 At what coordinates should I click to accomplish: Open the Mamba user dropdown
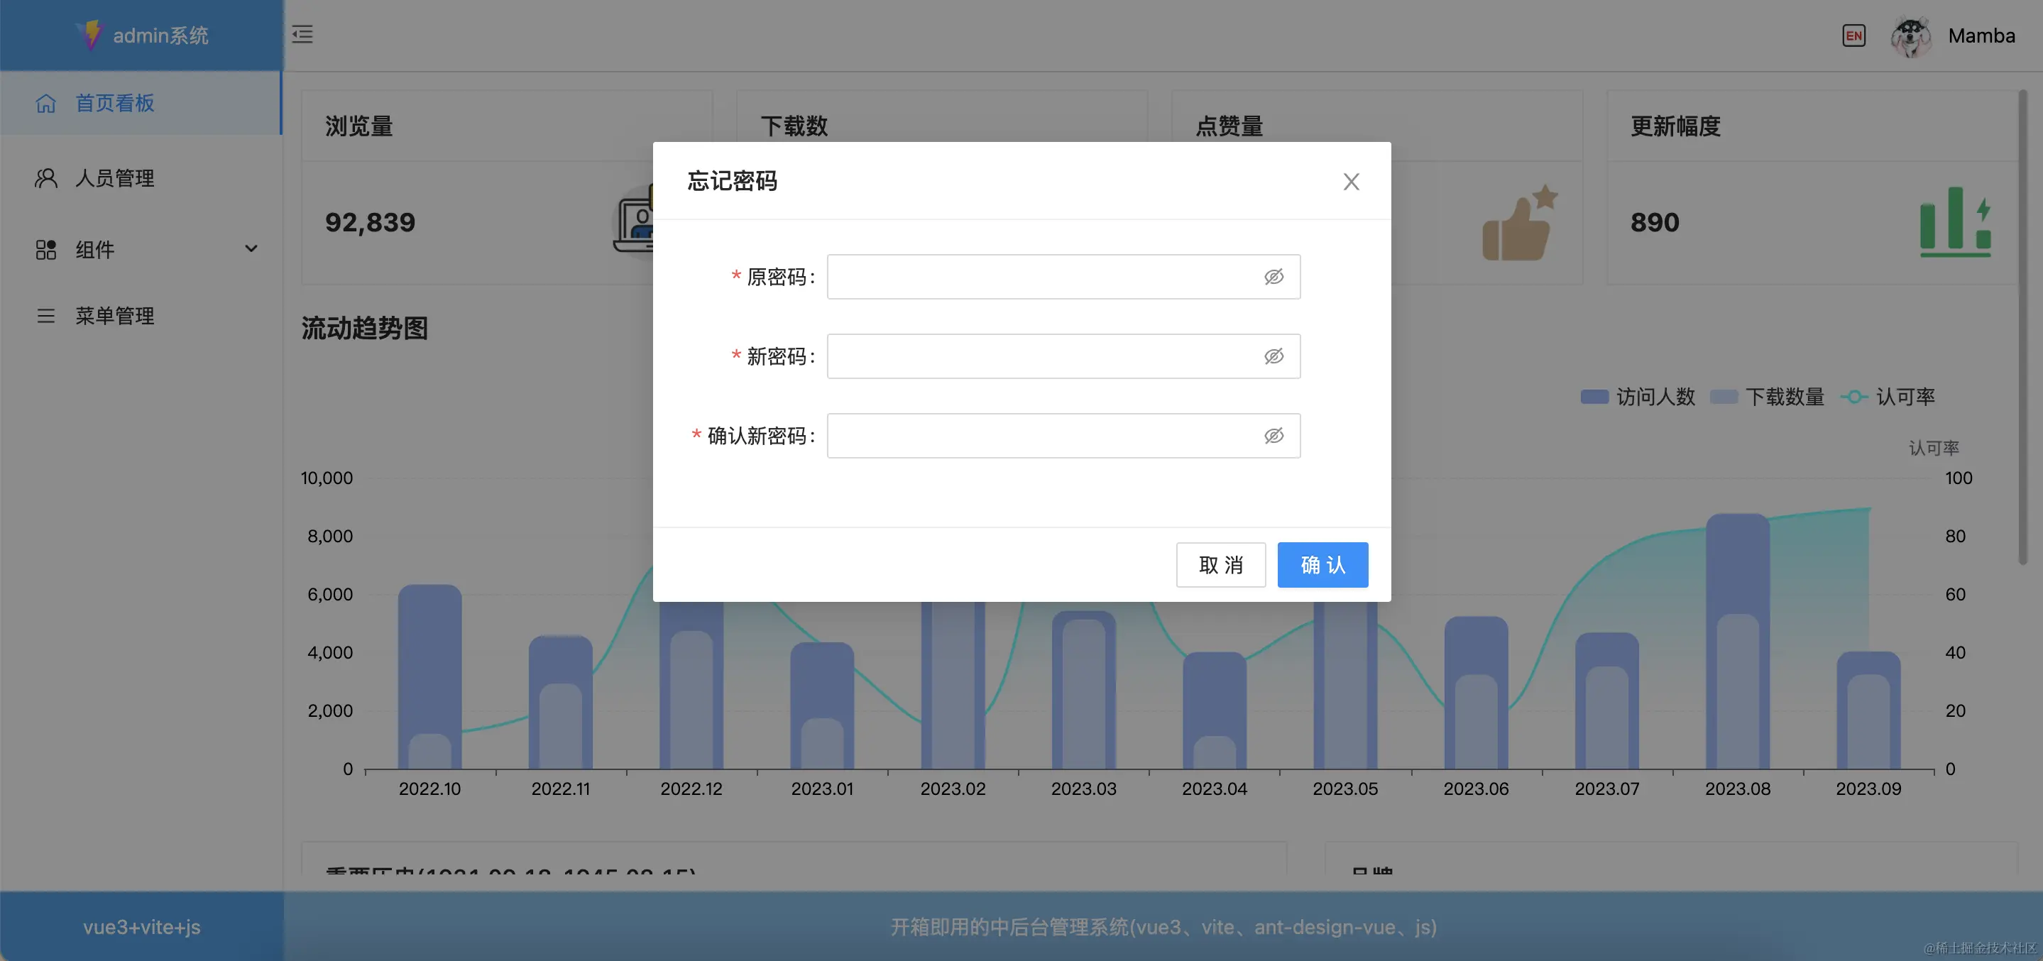tap(1981, 35)
